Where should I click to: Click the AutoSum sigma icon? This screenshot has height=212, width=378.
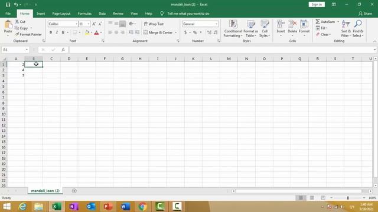[x=318, y=22]
